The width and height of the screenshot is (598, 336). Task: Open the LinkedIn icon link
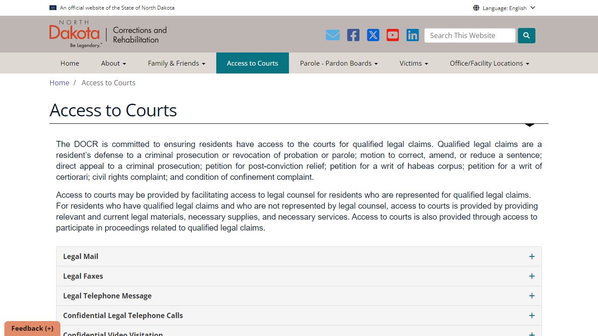(x=412, y=35)
